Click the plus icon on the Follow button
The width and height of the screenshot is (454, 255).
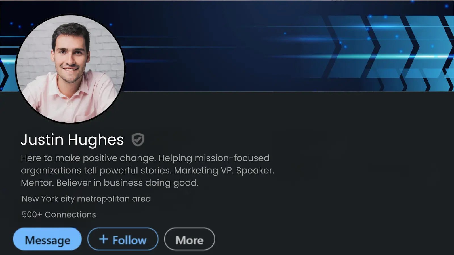(x=104, y=239)
